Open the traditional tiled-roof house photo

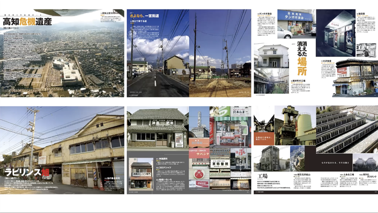[x=158, y=127]
